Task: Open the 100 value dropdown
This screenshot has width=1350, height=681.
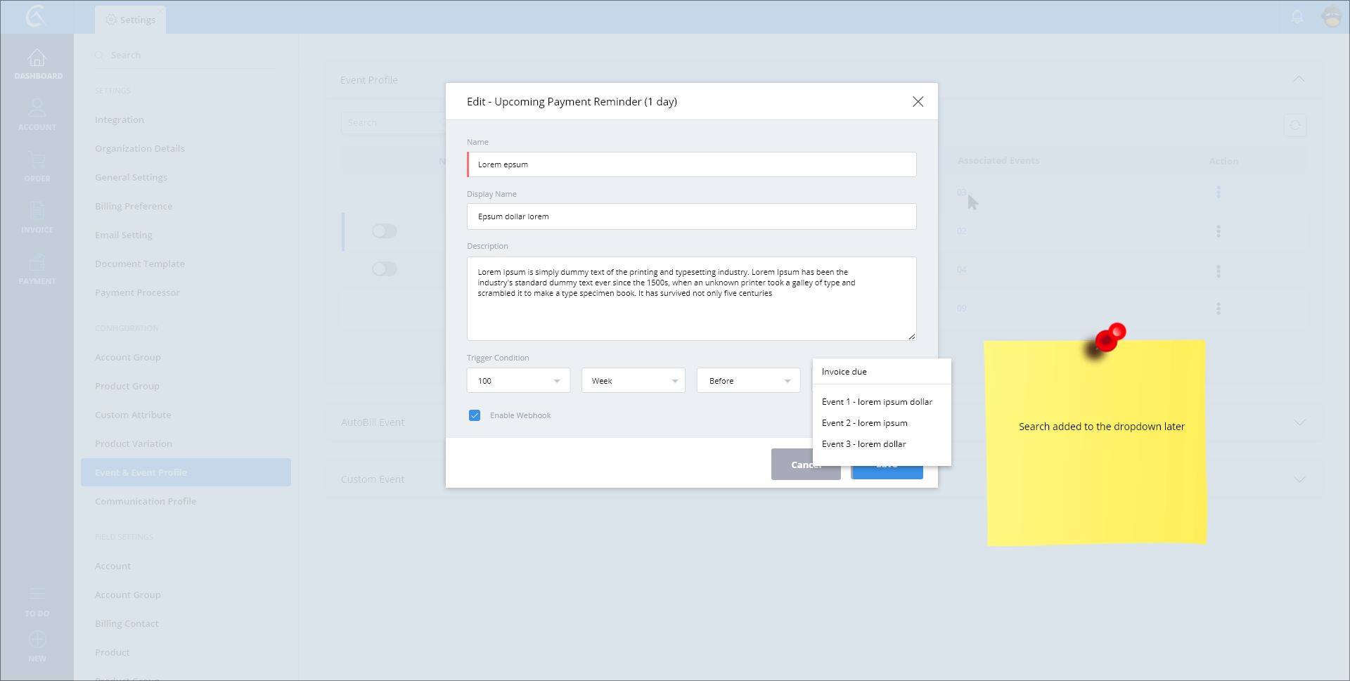Action: (518, 381)
